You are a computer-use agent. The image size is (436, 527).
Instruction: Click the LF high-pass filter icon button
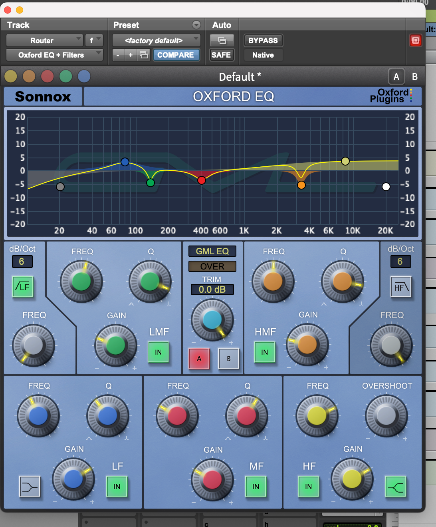pyautogui.click(x=23, y=287)
